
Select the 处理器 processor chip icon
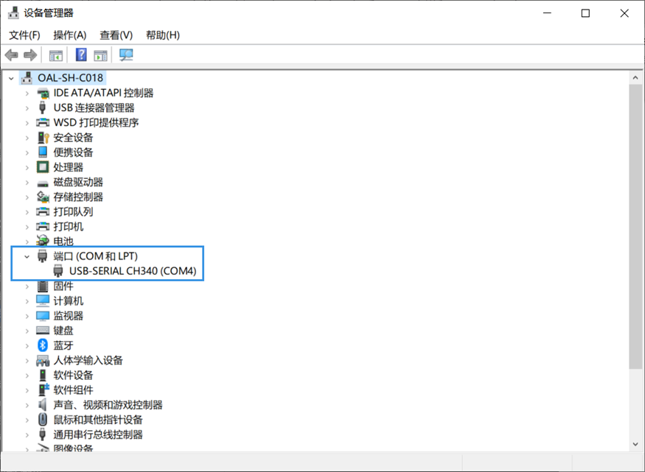pos(43,167)
